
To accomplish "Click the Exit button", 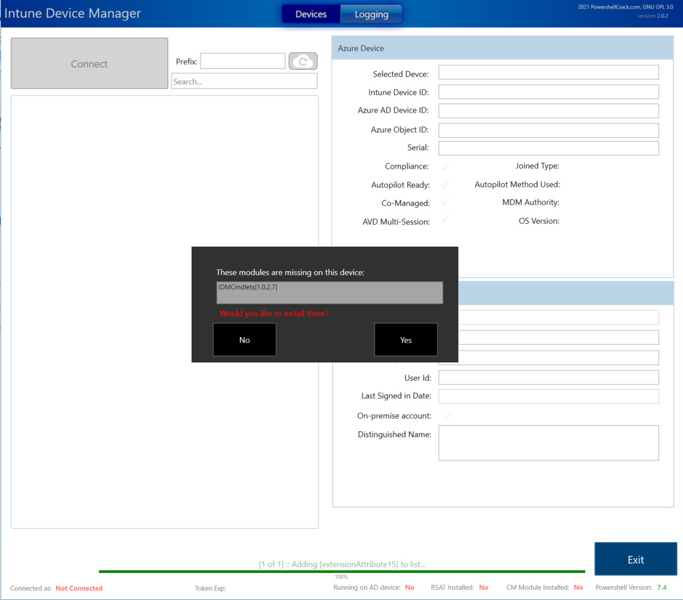I will point(636,559).
